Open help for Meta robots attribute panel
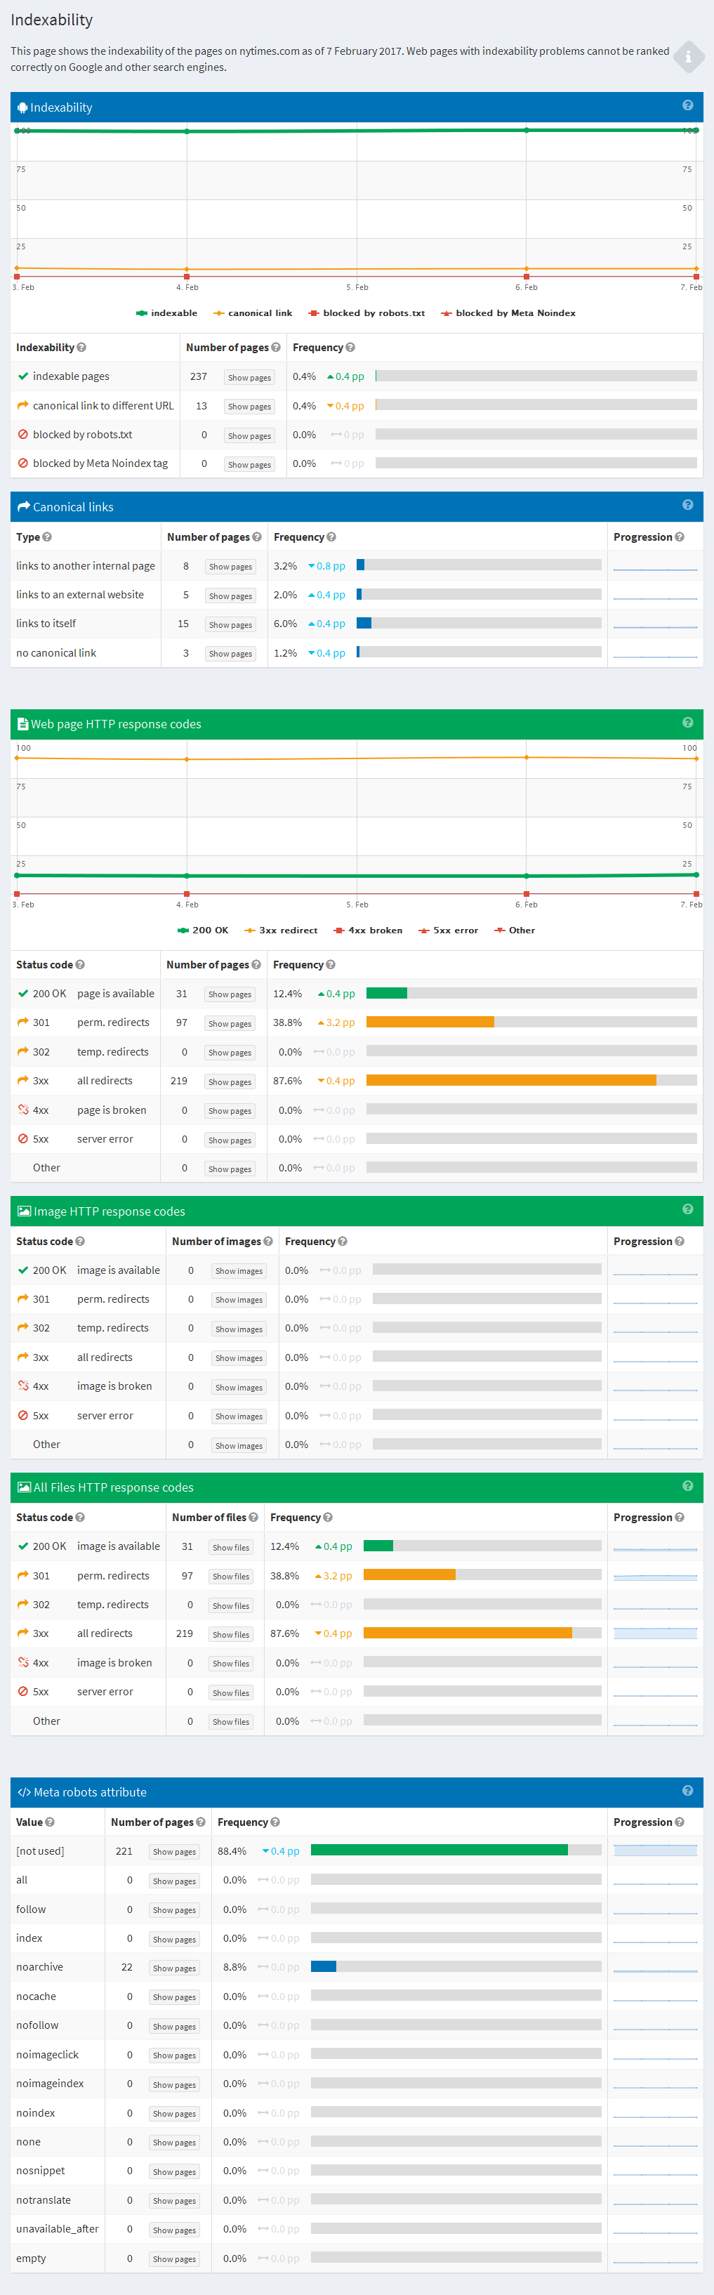This screenshot has width=714, height=2295. point(687,1791)
